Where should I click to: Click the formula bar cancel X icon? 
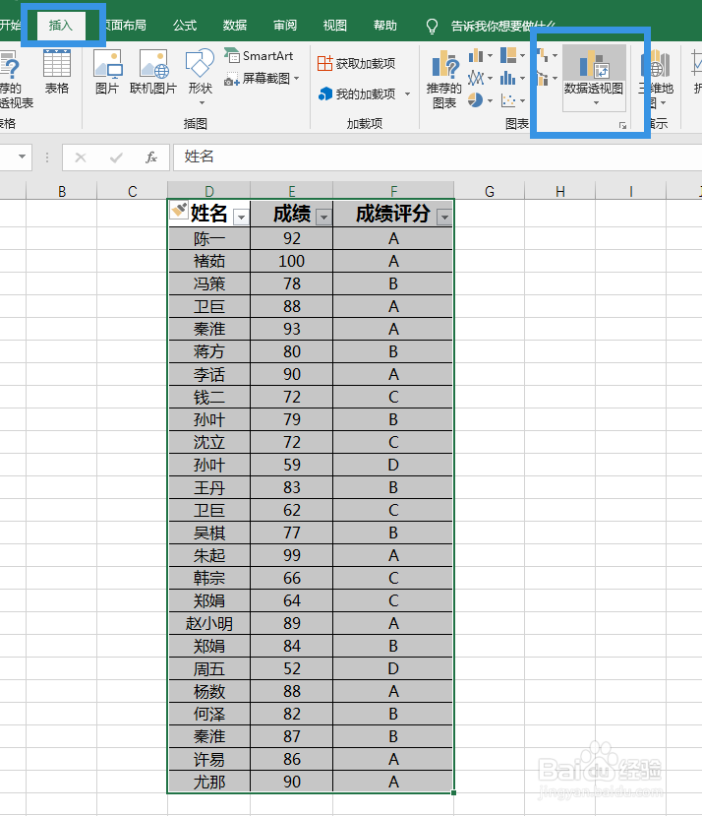coord(81,157)
